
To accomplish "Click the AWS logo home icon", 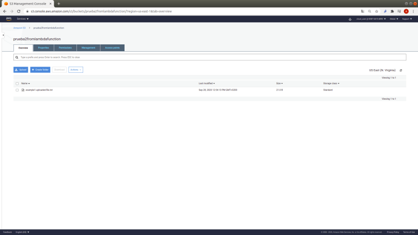I will [x=9, y=19].
